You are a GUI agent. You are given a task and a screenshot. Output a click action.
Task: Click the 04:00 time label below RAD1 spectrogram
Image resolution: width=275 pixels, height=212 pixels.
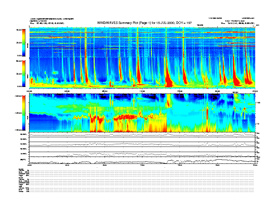coord(67,91)
